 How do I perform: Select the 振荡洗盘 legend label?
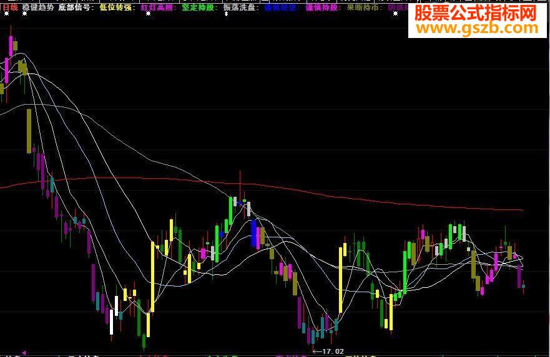(x=240, y=7)
